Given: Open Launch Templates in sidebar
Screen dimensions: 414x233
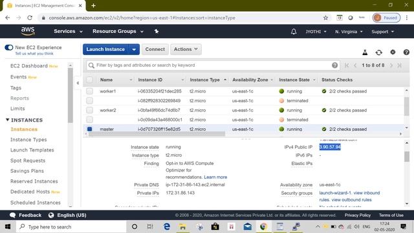Looking at the screenshot, I should 32,150.
